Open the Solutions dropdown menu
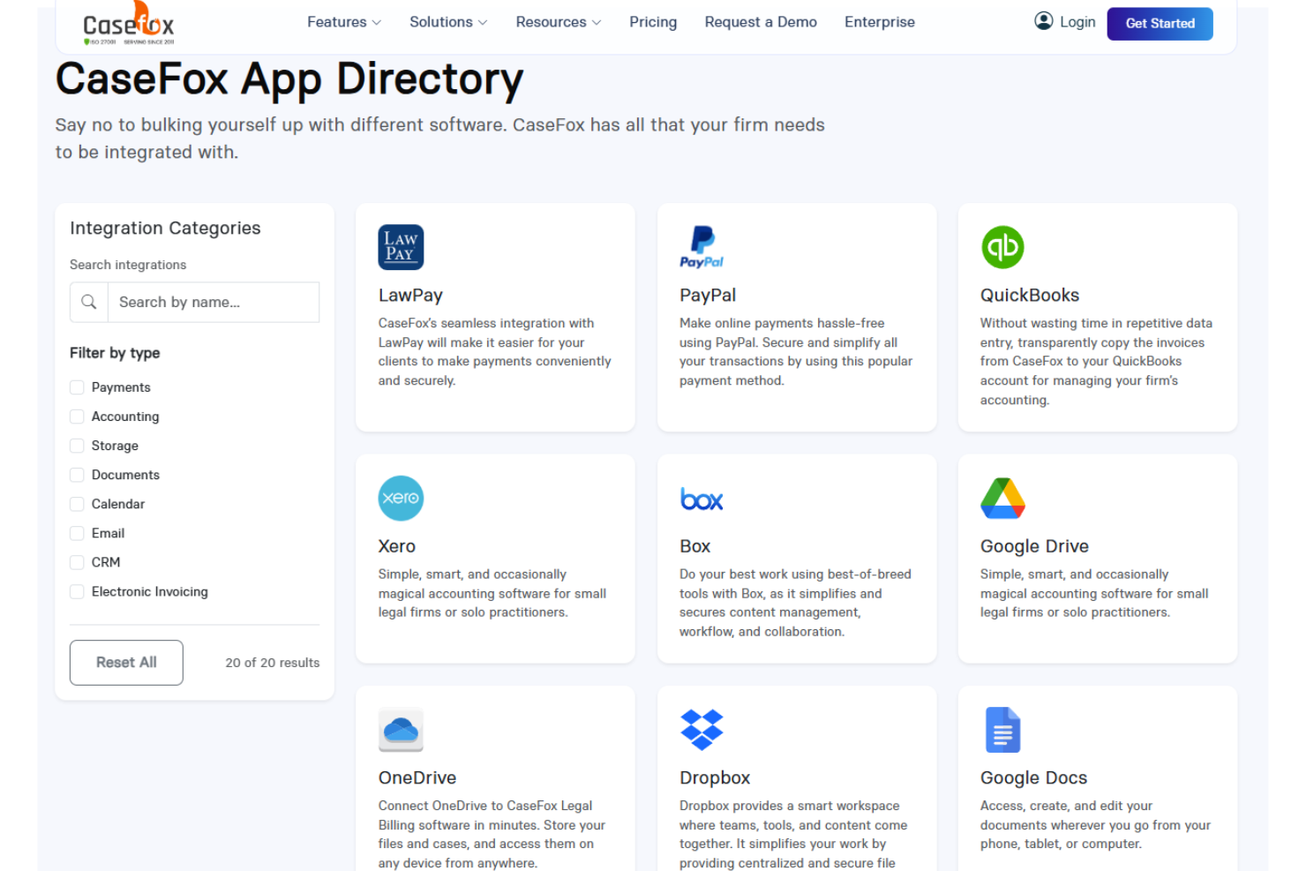This screenshot has width=1306, height=871. [448, 22]
